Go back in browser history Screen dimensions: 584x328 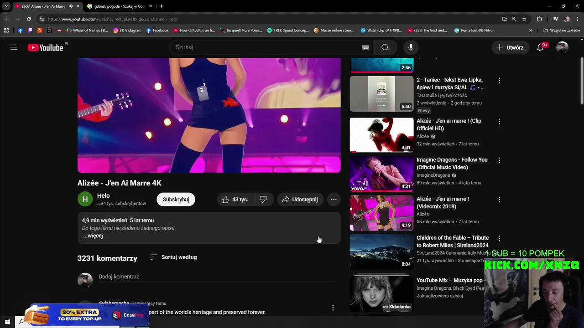click(x=7, y=19)
